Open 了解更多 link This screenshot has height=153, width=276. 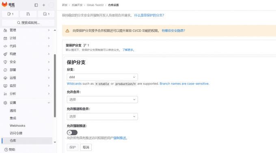[x=128, y=50]
